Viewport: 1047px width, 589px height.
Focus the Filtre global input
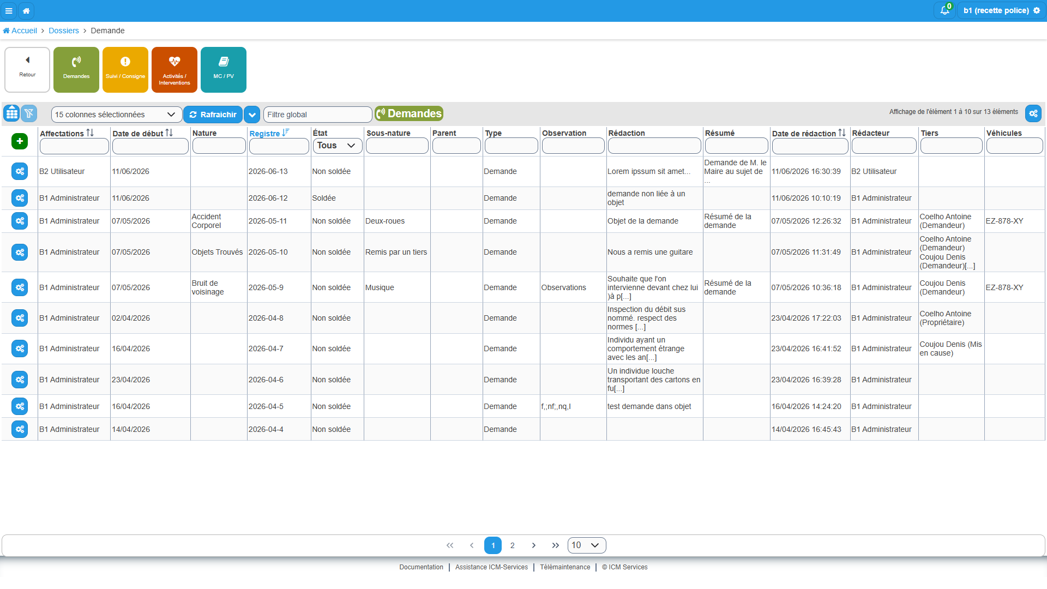pos(317,115)
